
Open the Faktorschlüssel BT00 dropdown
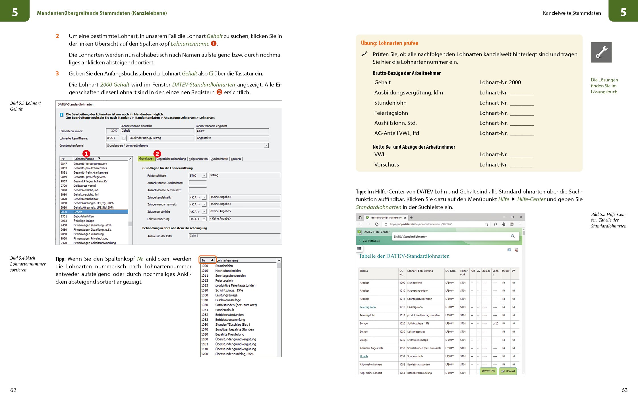204,176
